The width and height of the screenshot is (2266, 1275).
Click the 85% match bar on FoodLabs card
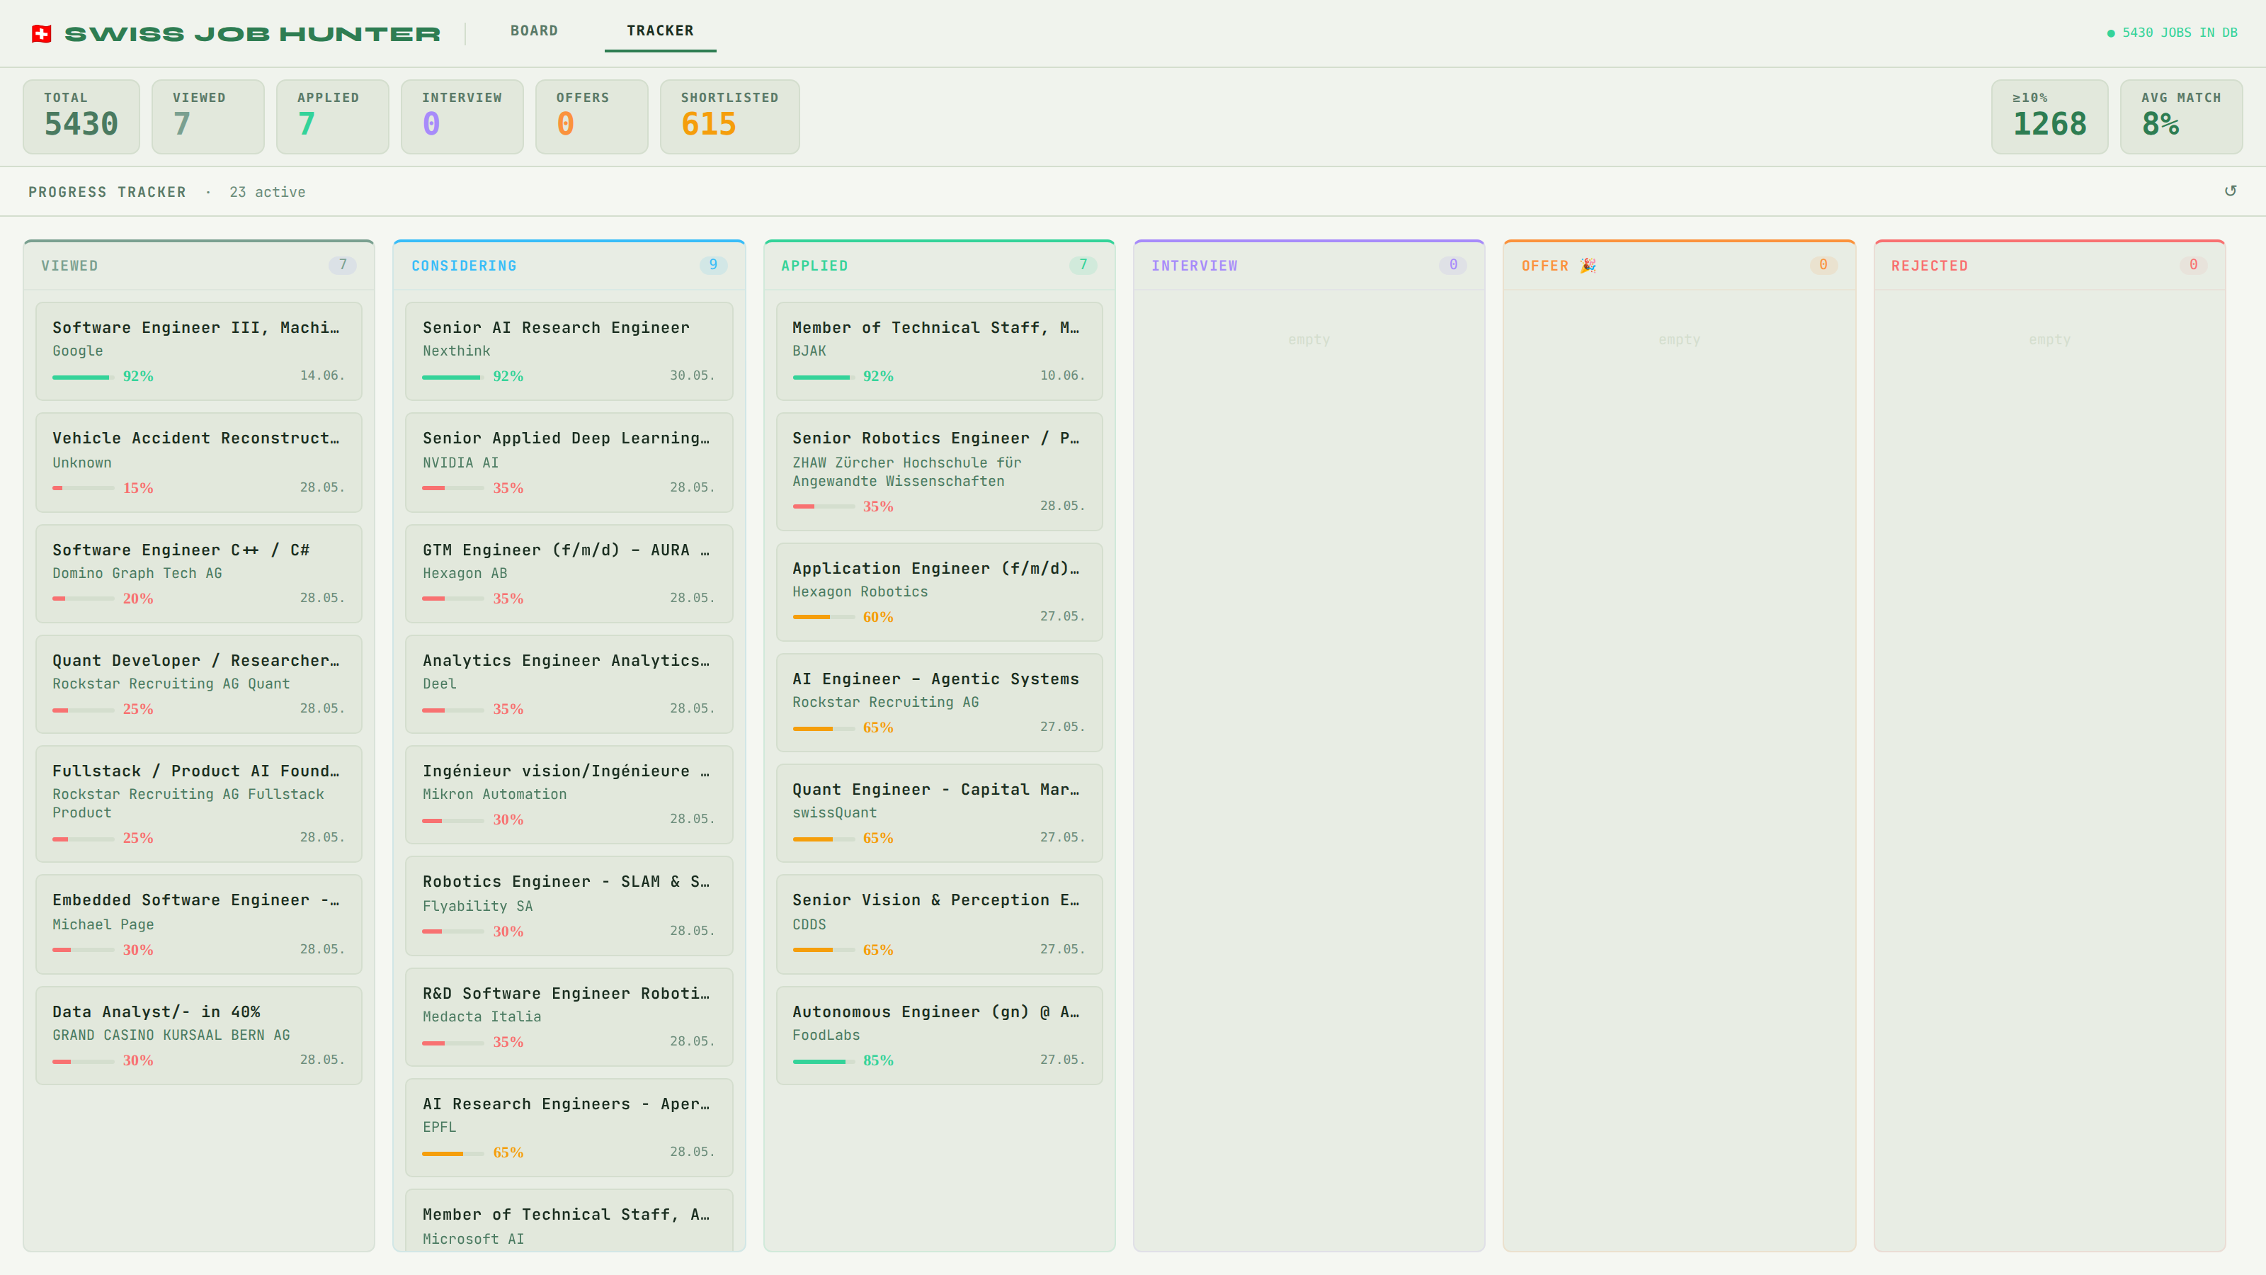(824, 1062)
